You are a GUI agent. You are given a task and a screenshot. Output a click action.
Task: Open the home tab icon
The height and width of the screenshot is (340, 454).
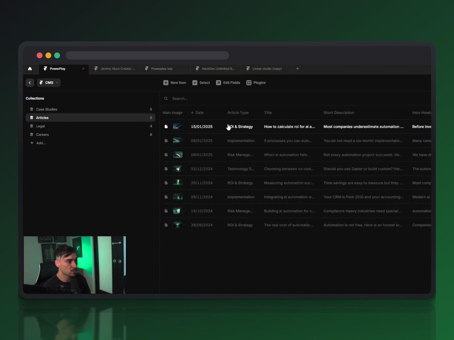tap(30, 69)
